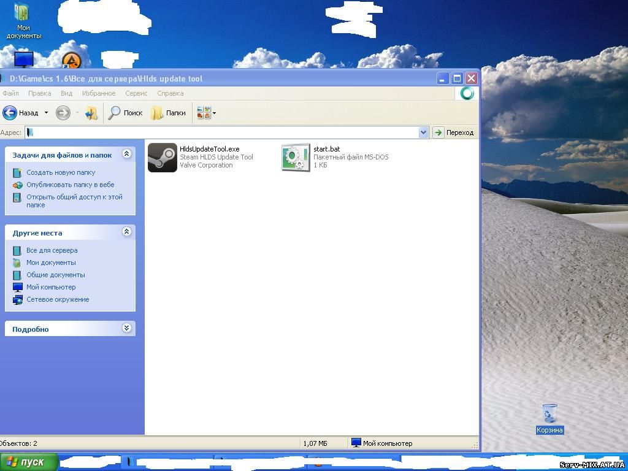
Task: Open the Сервис menu
Action: tap(136, 93)
